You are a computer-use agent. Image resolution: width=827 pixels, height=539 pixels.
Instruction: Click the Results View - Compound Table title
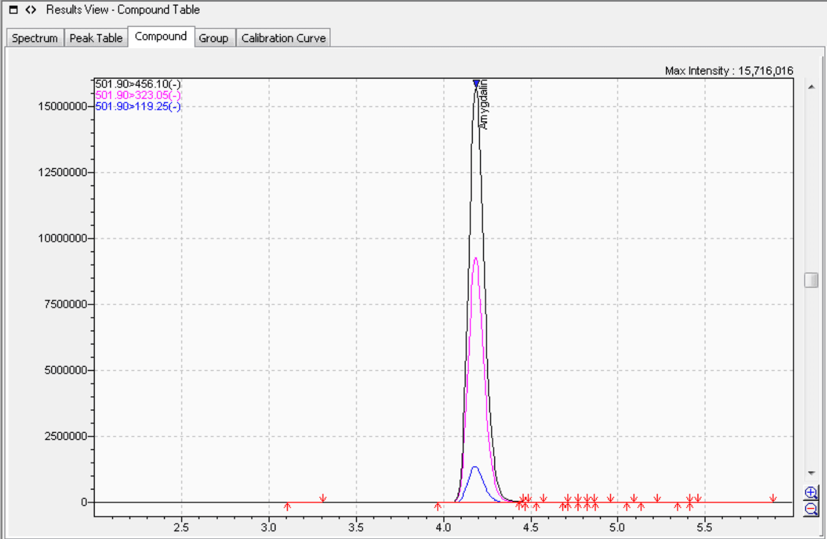[x=123, y=10]
